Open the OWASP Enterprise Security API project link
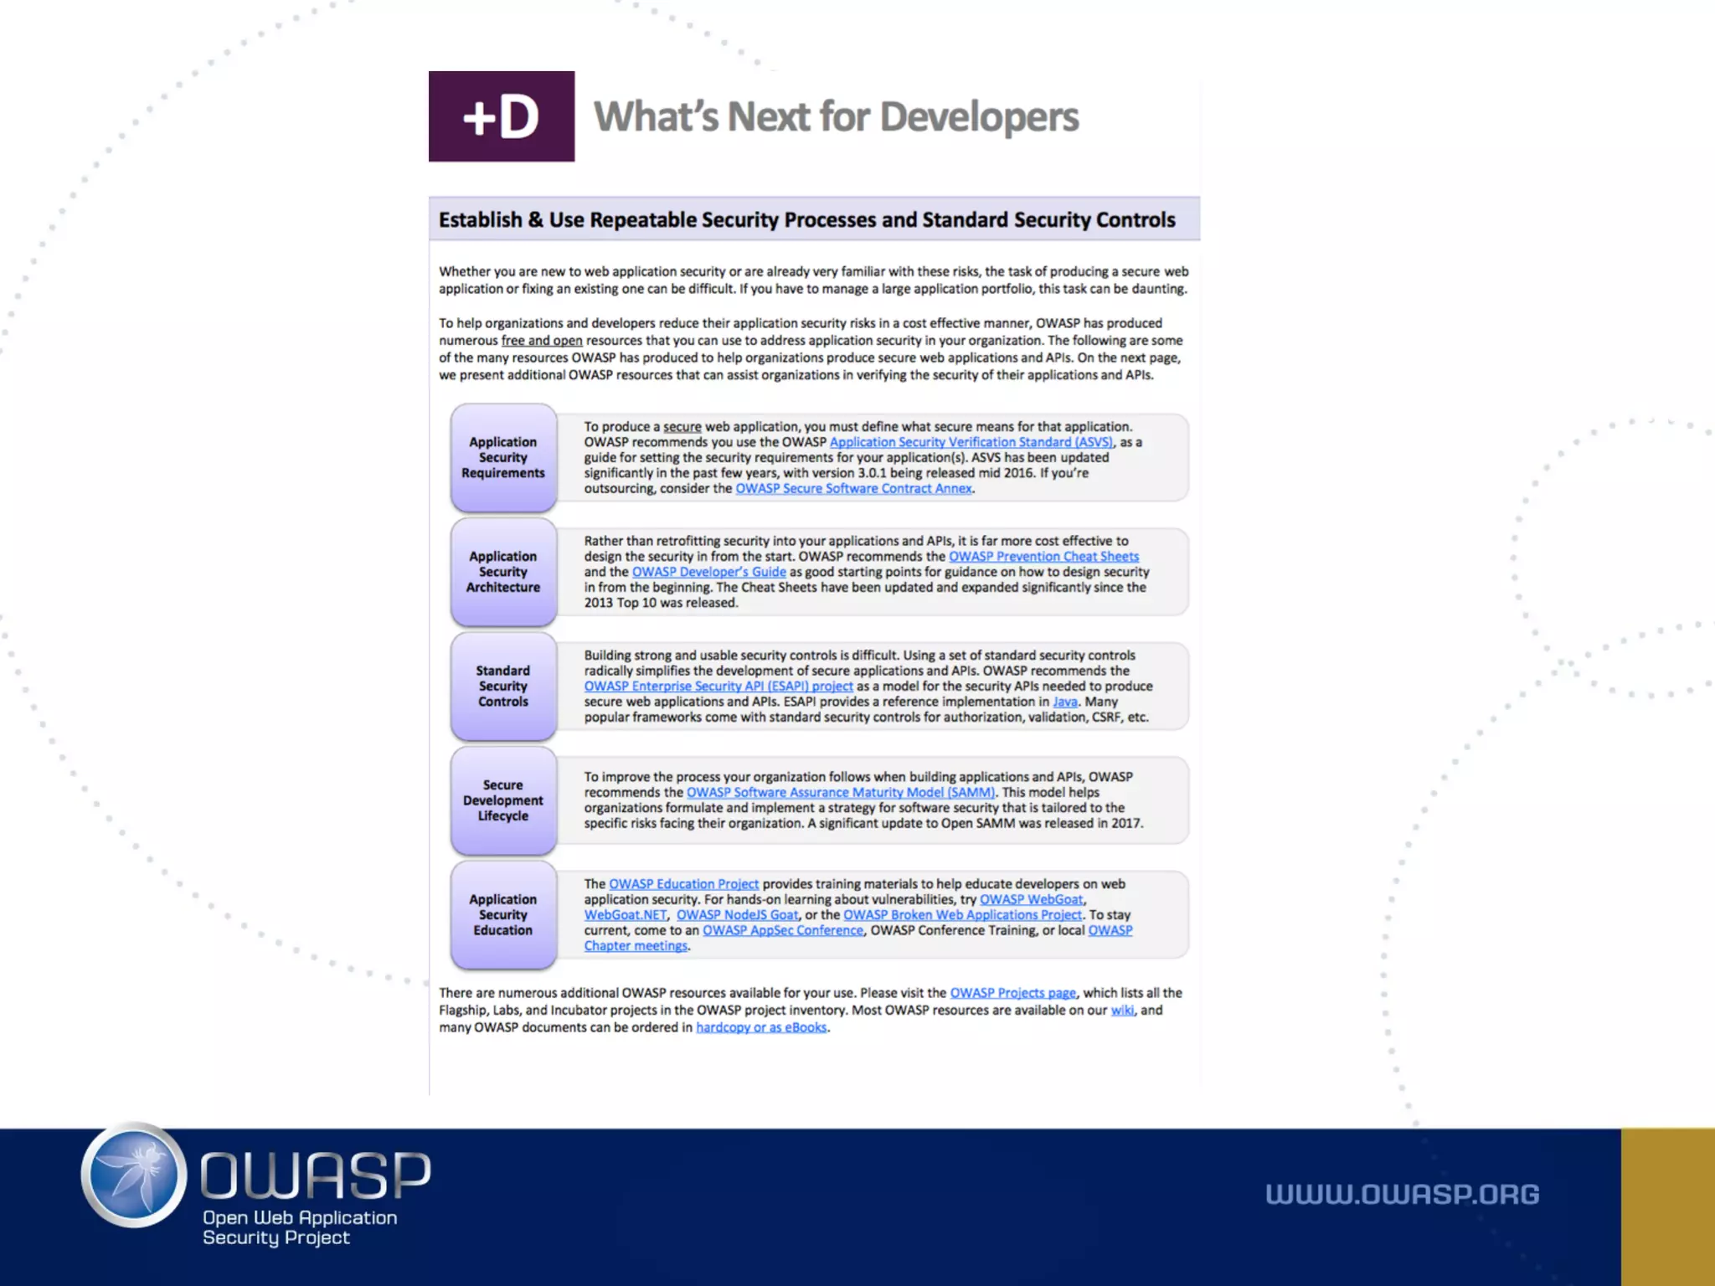 click(718, 687)
